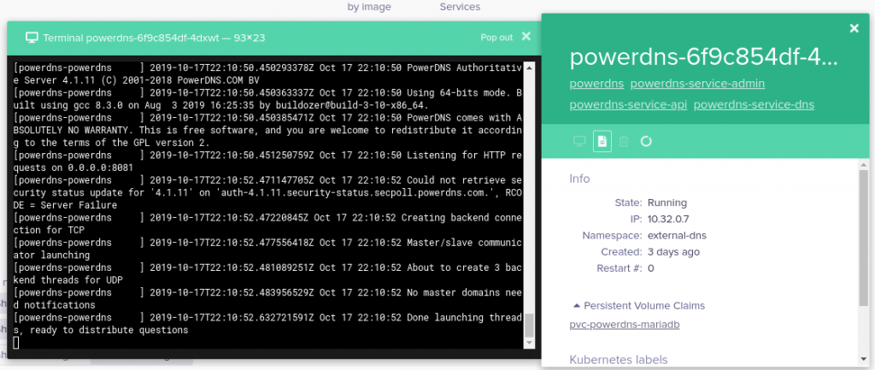This screenshot has height=370, width=875.
Task: Click the terminal scrollbar thumb
Action: 529,326
